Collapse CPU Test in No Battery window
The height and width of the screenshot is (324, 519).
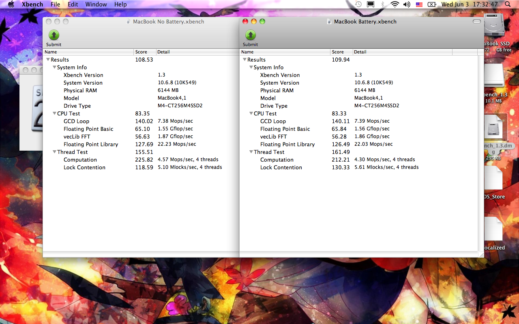[54, 113]
